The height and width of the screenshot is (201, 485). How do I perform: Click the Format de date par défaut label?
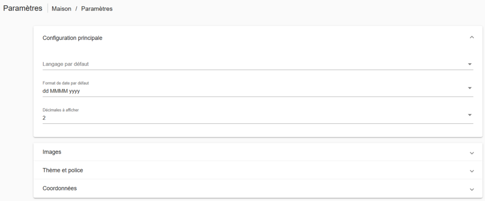pyautogui.click(x=66, y=83)
